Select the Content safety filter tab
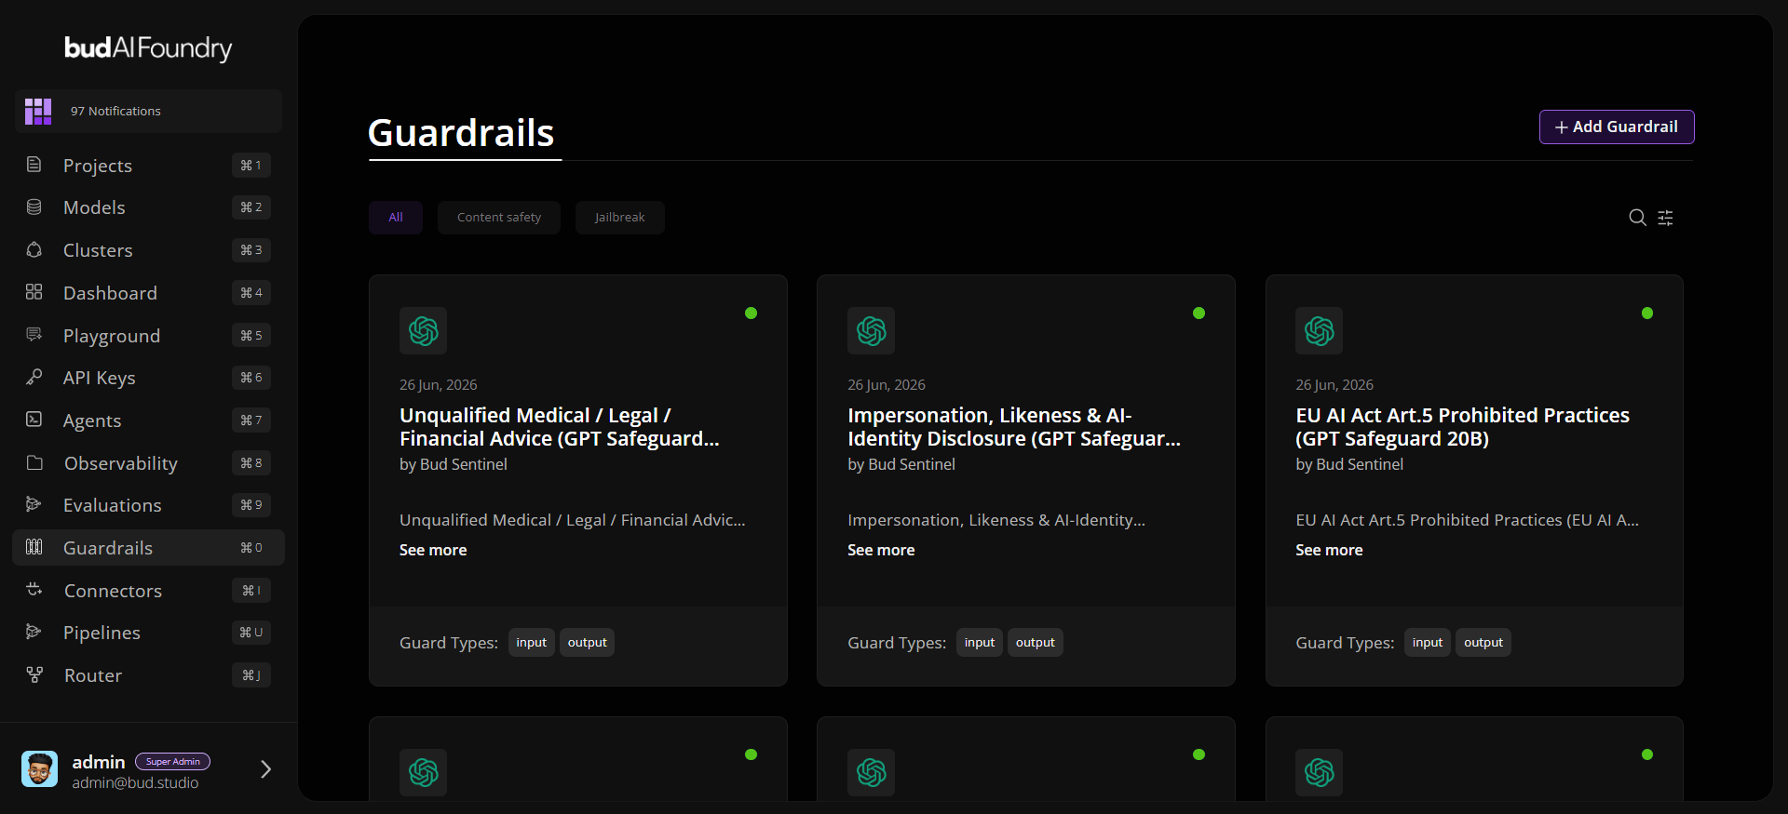 click(x=499, y=218)
